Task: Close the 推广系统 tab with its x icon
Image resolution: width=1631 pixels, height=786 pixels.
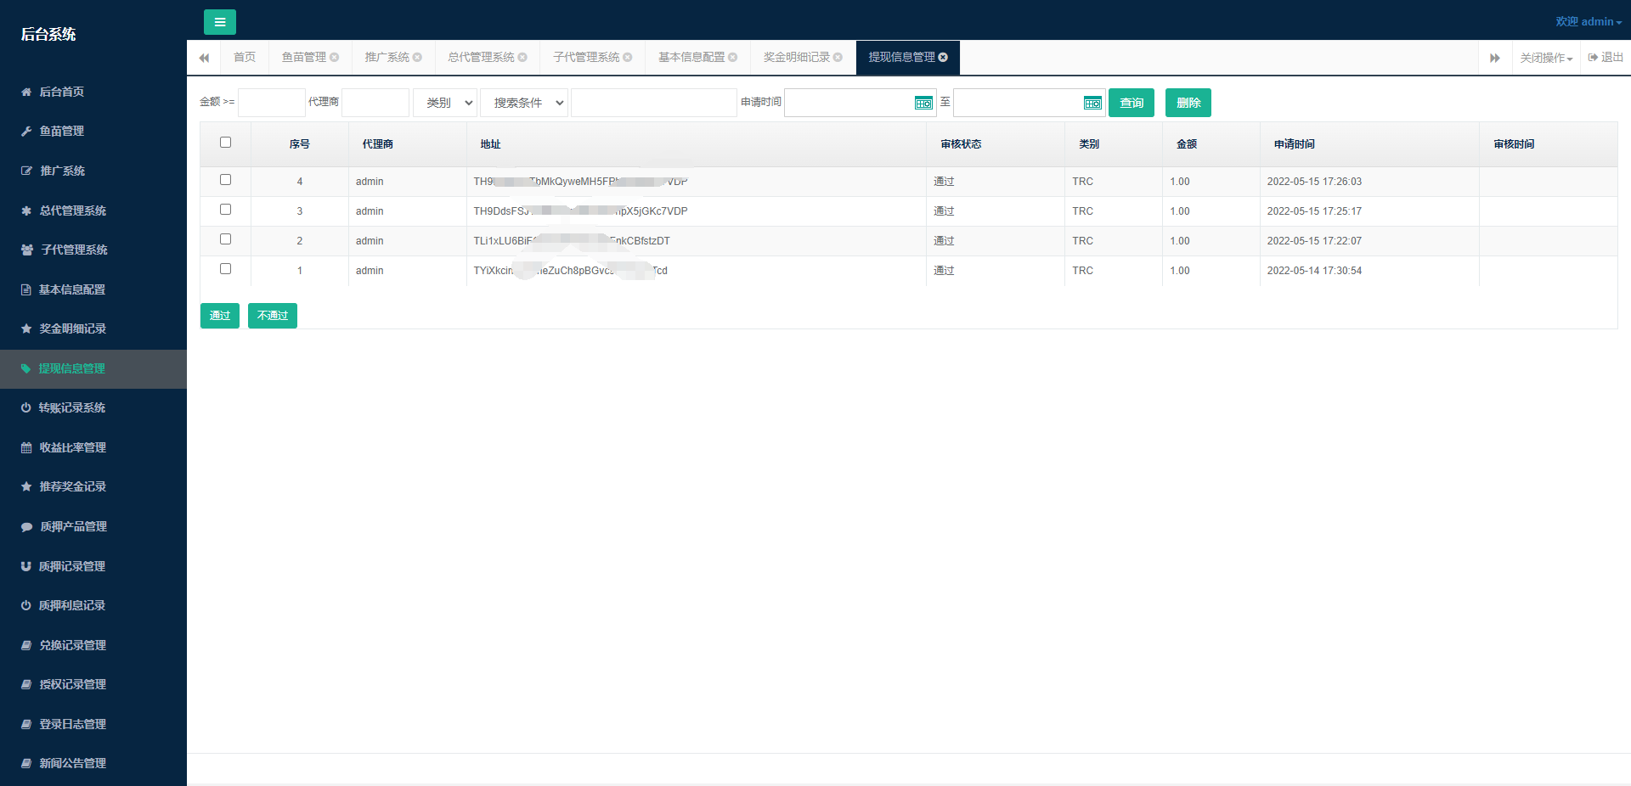Action: 417,58
